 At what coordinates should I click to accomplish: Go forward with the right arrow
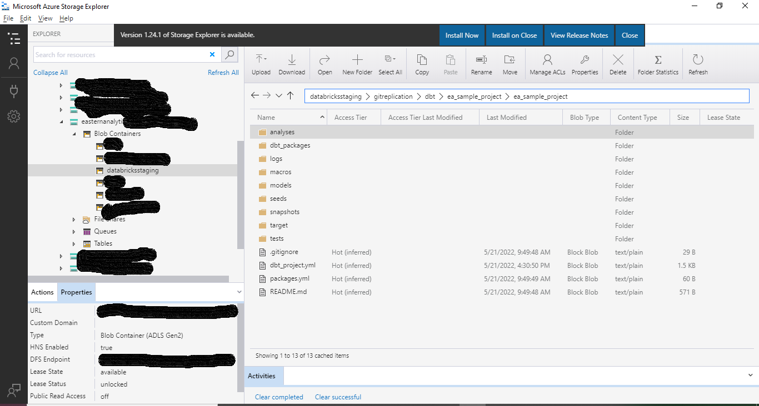tap(267, 95)
